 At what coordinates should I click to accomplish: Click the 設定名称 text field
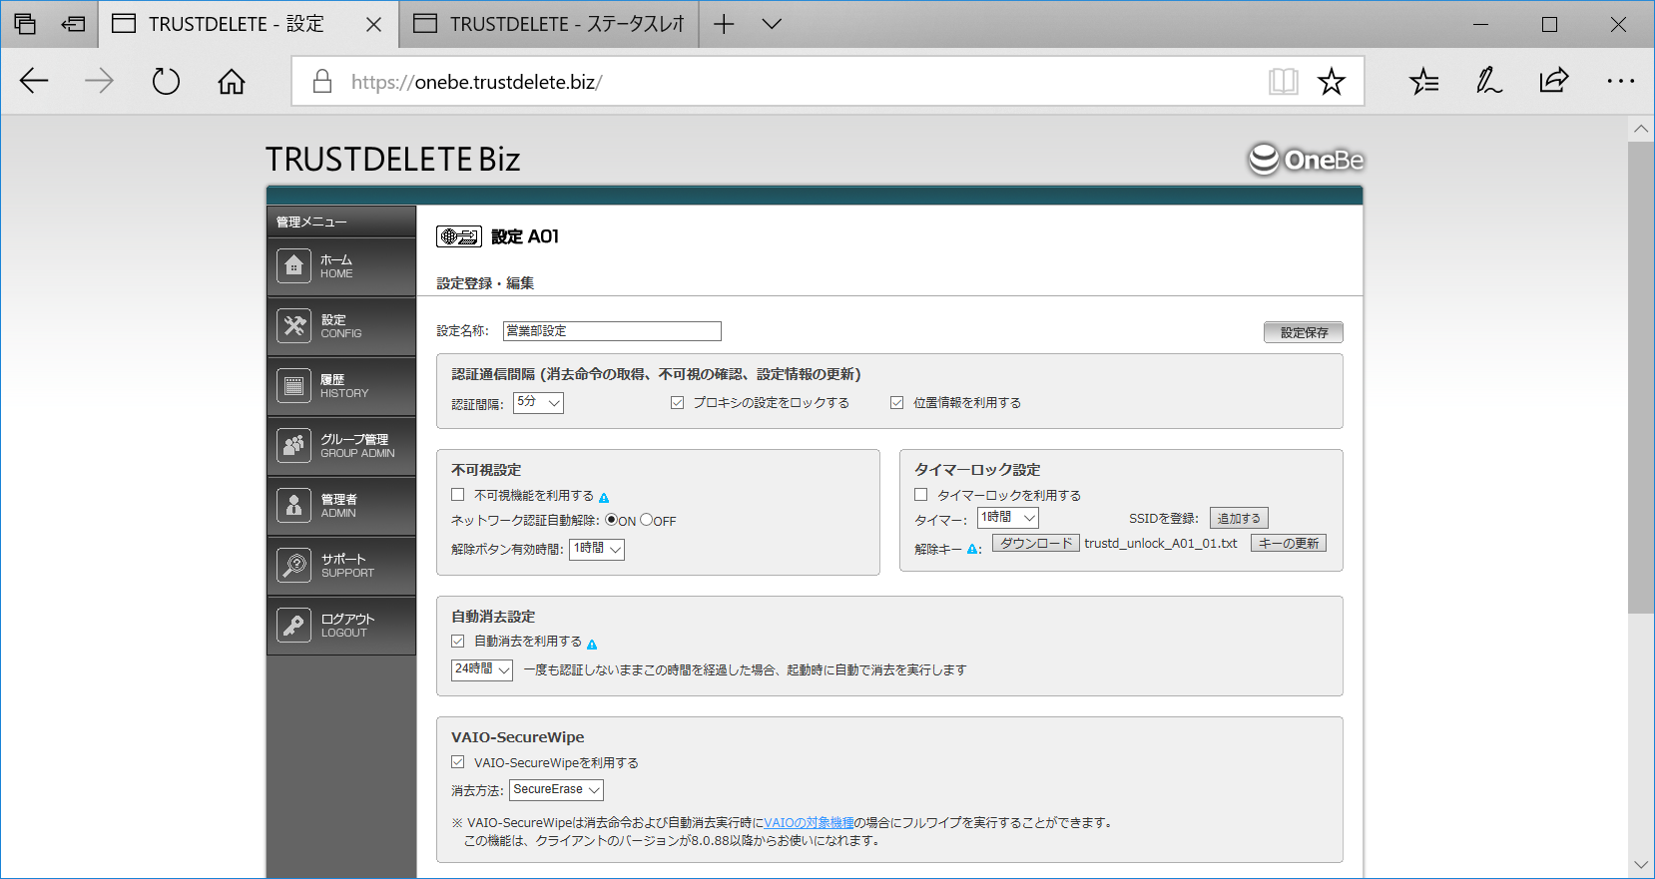(x=612, y=331)
